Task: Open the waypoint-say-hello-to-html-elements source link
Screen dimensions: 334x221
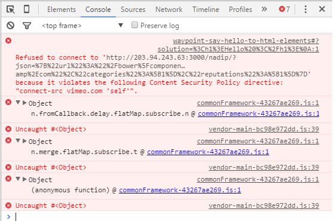Action: pos(246,41)
